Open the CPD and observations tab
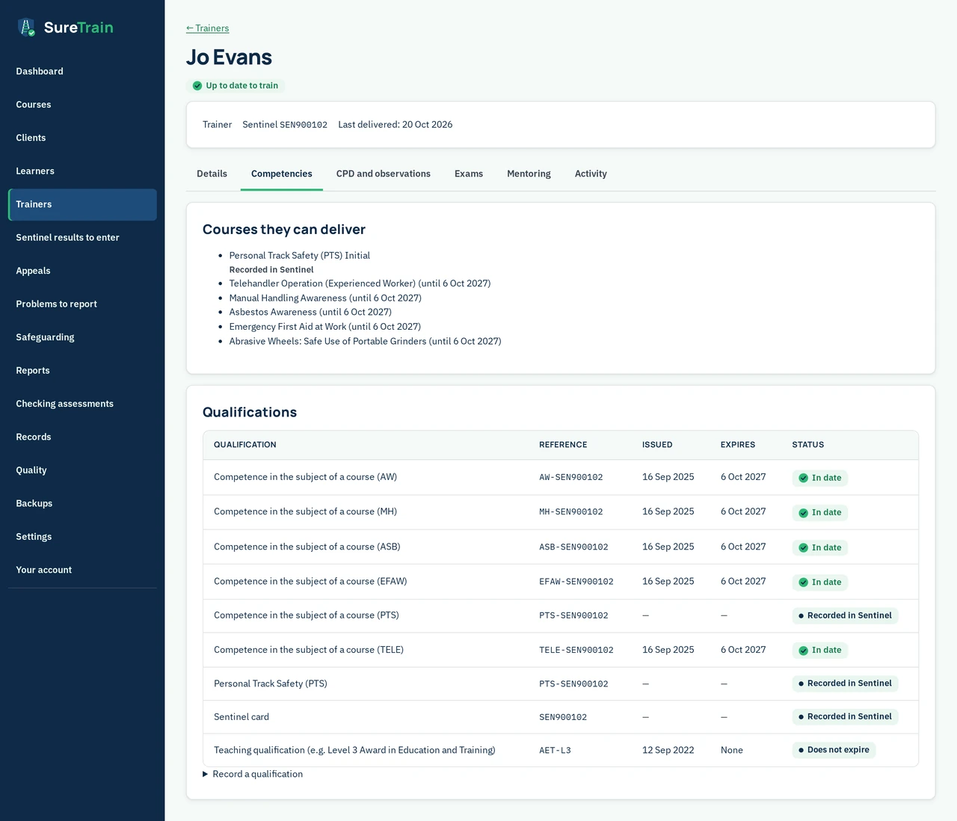The height and width of the screenshot is (821, 957). [x=384, y=173]
